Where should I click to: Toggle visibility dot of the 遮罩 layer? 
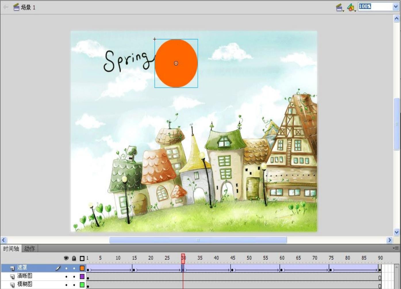(66, 268)
